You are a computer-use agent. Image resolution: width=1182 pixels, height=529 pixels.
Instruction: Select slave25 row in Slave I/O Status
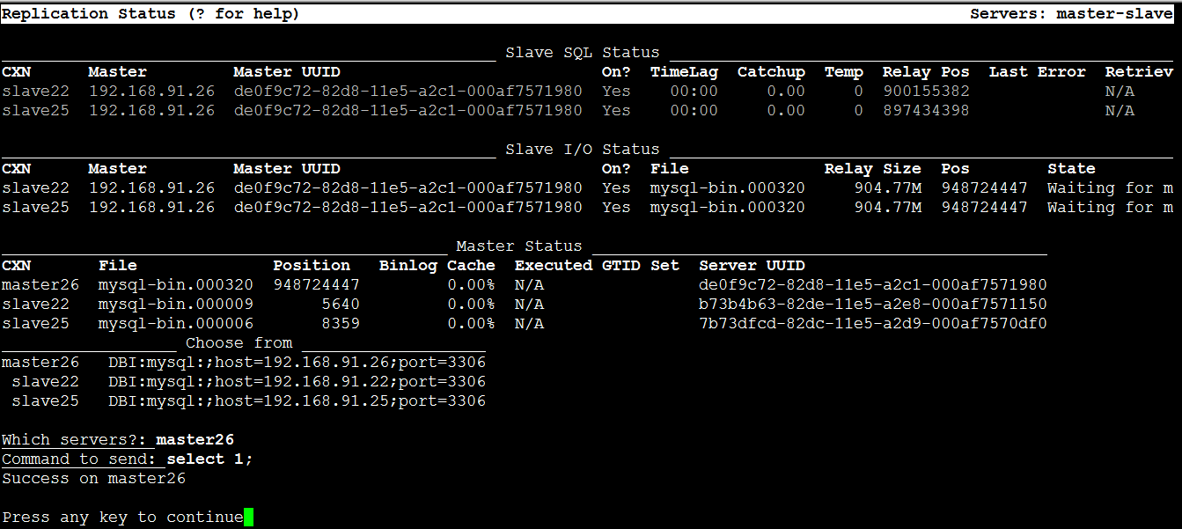pyautogui.click(x=587, y=208)
